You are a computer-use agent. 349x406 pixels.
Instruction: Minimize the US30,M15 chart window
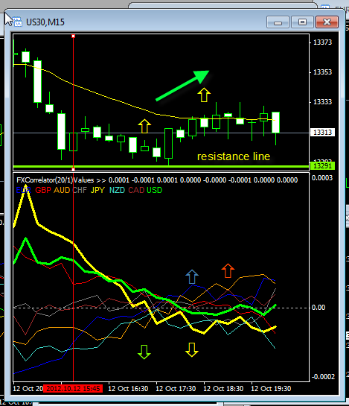tap(278, 22)
